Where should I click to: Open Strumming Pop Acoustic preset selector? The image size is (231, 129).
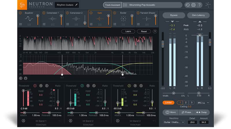[x=152, y=5]
